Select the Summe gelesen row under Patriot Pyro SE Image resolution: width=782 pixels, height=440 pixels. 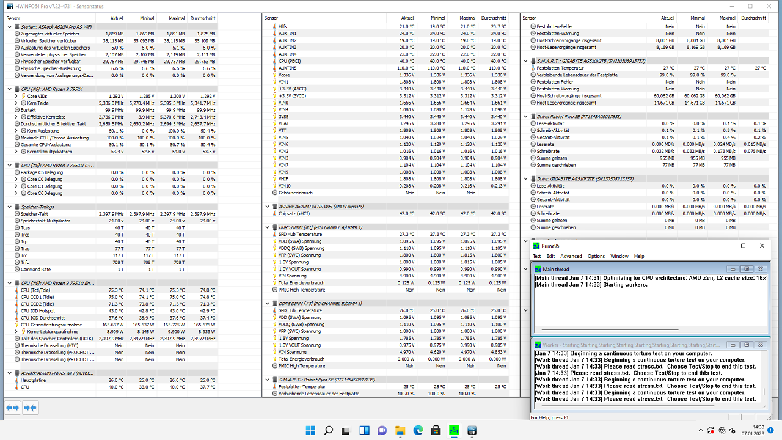pos(645,158)
